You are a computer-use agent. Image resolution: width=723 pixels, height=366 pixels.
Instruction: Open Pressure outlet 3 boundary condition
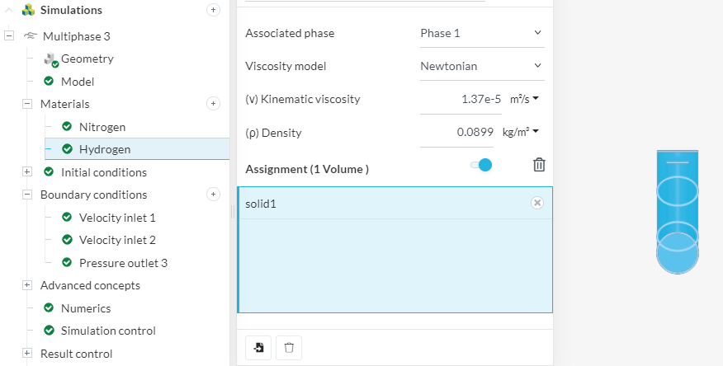[123, 263]
